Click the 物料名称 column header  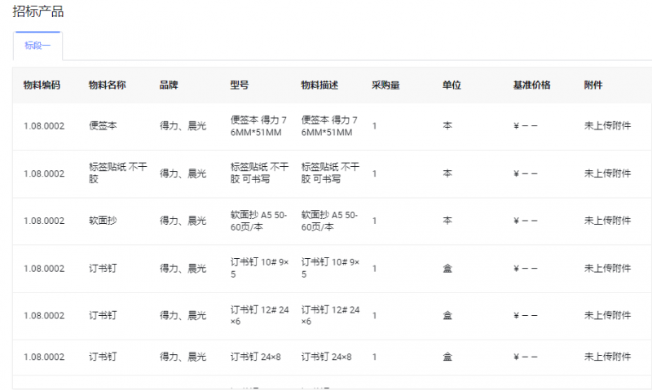pyautogui.click(x=108, y=85)
